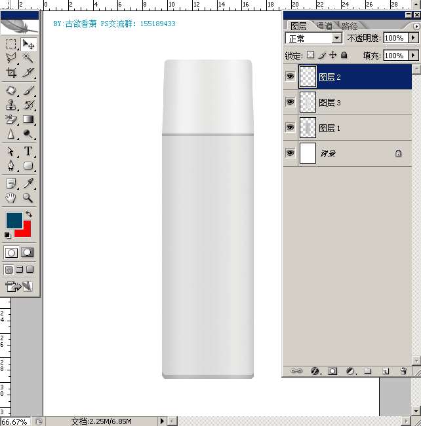421x426 pixels.
Task: Select the Clone Stamp tool
Action: pos(11,105)
